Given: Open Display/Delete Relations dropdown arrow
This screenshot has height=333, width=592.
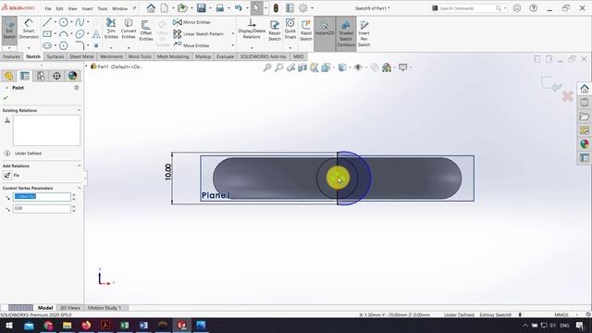Looking at the screenshot, I should [252, 48].
